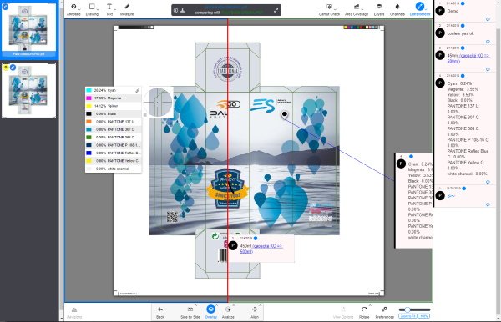Reply to the 'Demo' comment
This screenshot has height=322, width=501.
click(488, 19)
